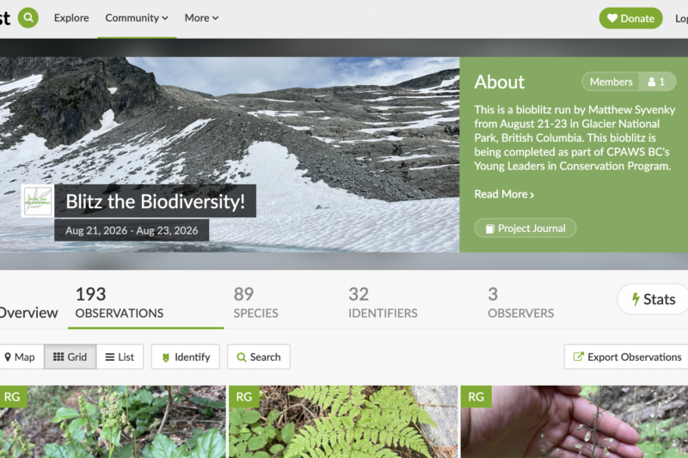Viewport: 688px width, 458px height.
Task: Click the Read More link
Action: (x=504, y=194)
